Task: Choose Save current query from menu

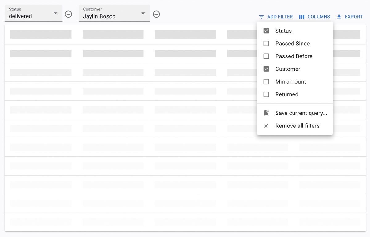Action: point(301,113)
